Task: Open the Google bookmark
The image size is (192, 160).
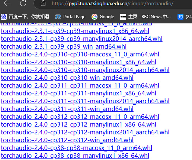Action: point(103,17)
